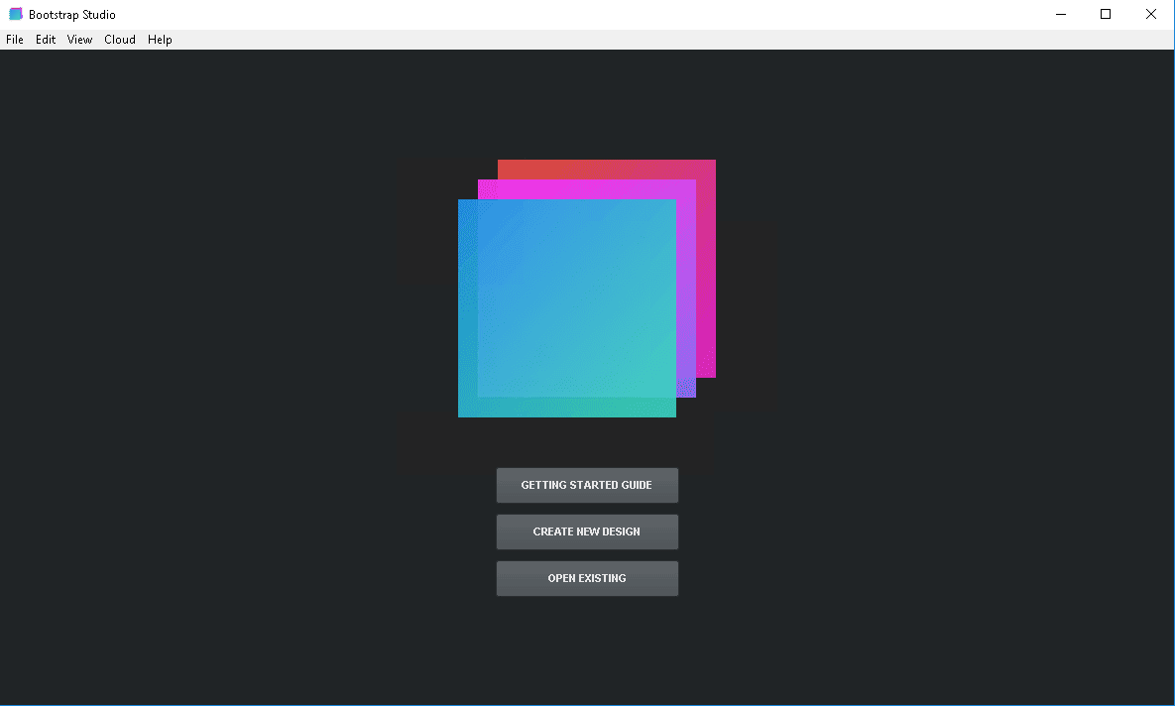Viewport: 1175px width, 706px height.
Task: Open the Help menu
Action: 160,40
